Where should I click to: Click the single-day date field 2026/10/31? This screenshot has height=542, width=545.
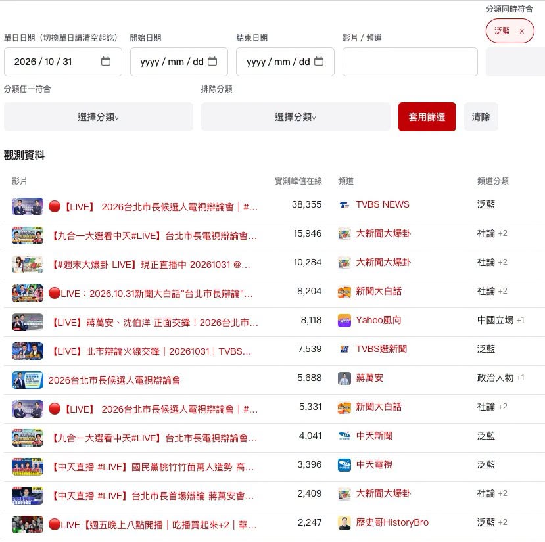point(63,62)
